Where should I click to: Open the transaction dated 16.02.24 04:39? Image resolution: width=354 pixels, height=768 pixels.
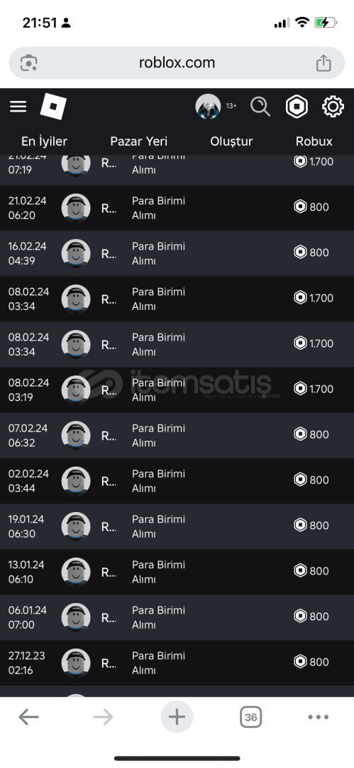(x=177, y=254)
